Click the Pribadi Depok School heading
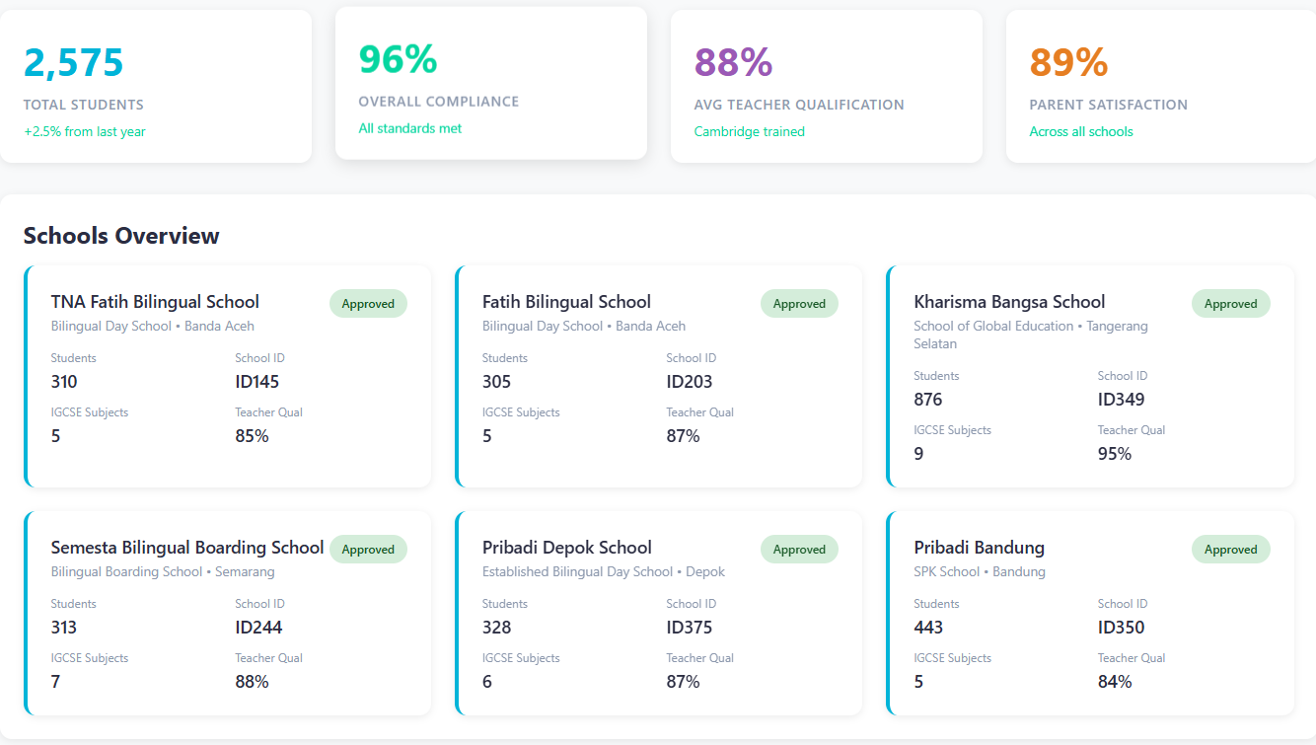Screen dimensions: 1316x745 (566, 547)
